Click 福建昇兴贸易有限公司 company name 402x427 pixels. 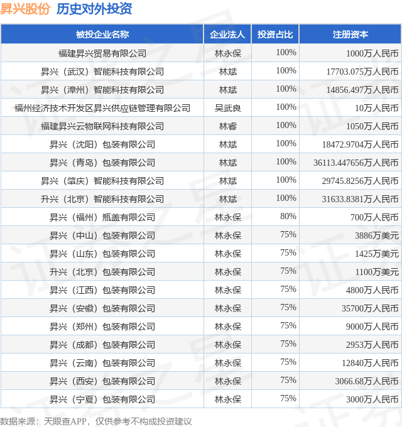(x=102, y=53)
